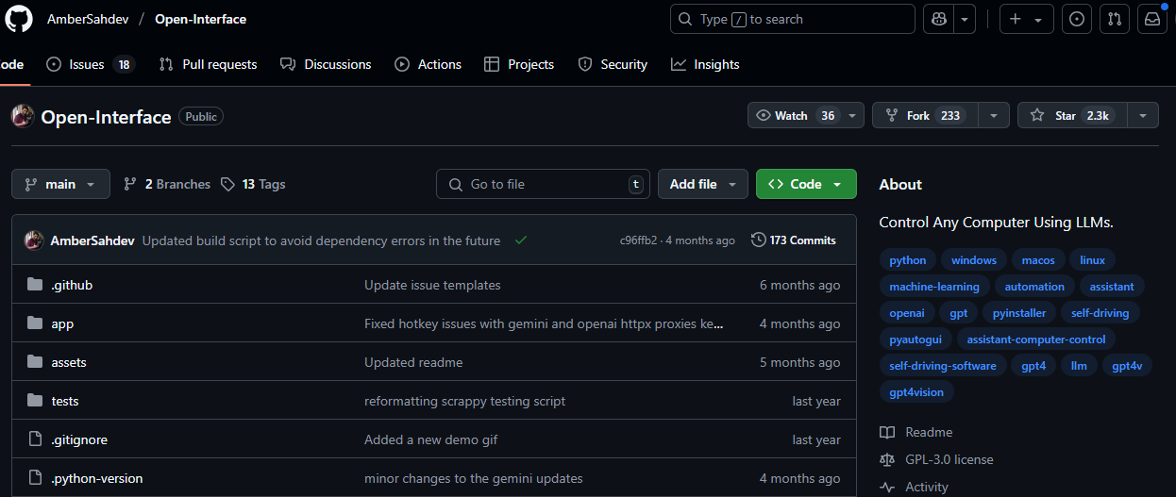This screenshot has width=1176, height=497.
Task: Select the self-driving-software topic tag
Action: [943, 366]
